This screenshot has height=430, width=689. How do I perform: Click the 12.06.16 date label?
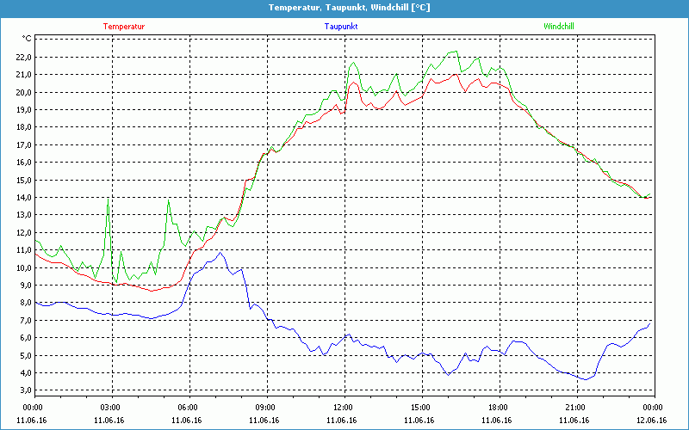[652, 421]
